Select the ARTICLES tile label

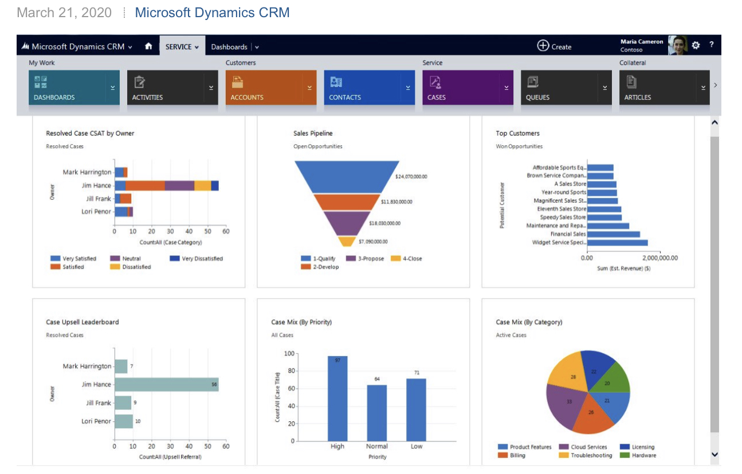coord(638,97)
